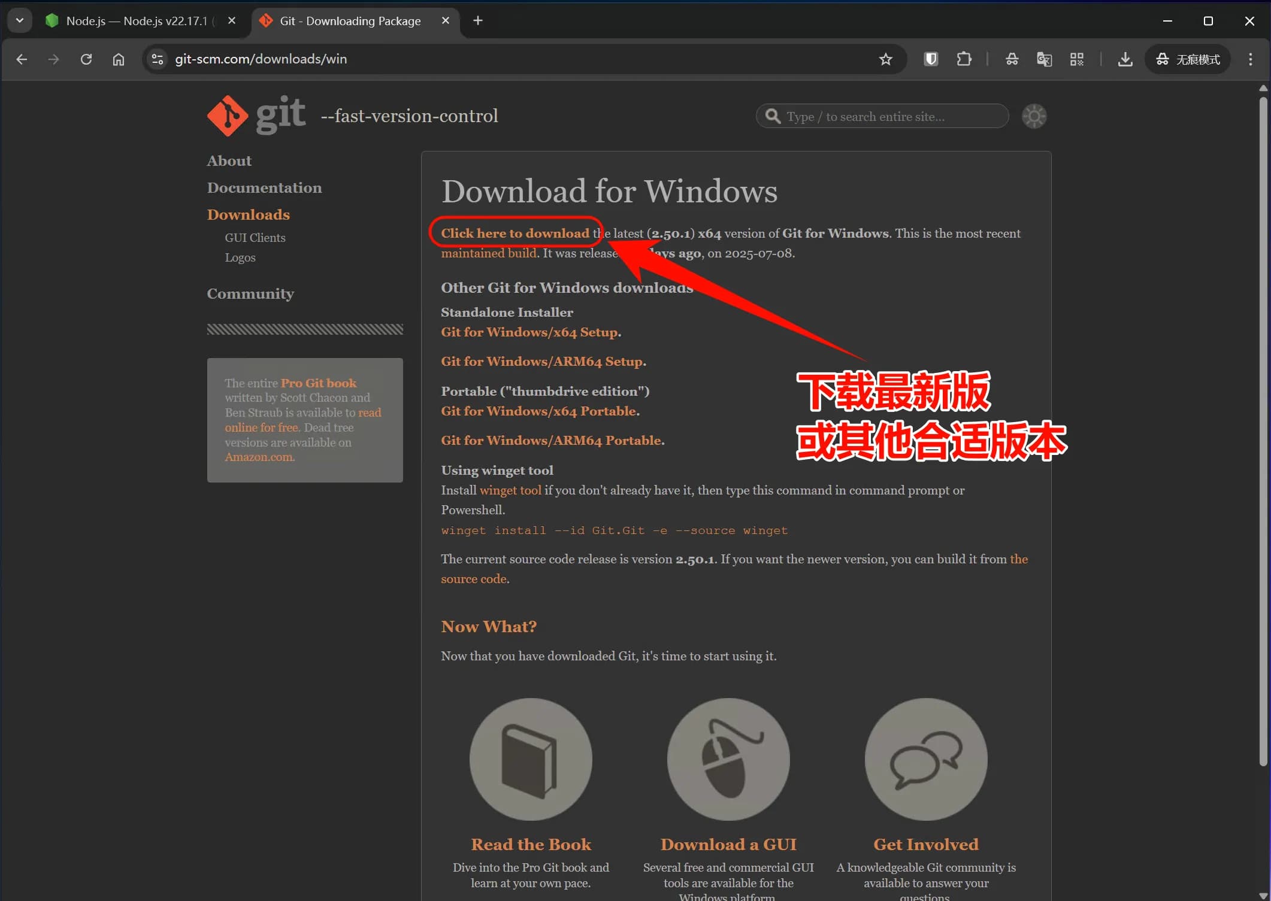Open the Documentation sidebar menu item
This screenshot has height=901, width=1271.
click(264, 187)
